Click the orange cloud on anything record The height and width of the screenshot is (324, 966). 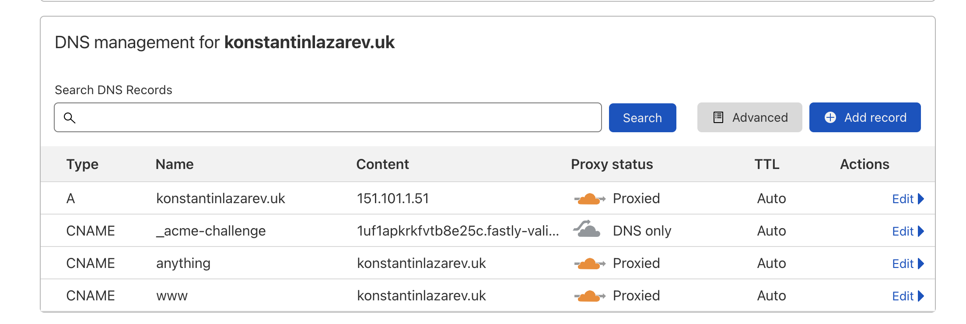pyautogui.click(x=589, y=264)
